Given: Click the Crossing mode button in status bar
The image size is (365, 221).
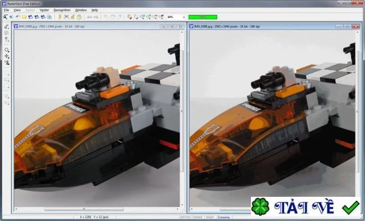Looking at the screenshot, I should click(x=224, y=217).
